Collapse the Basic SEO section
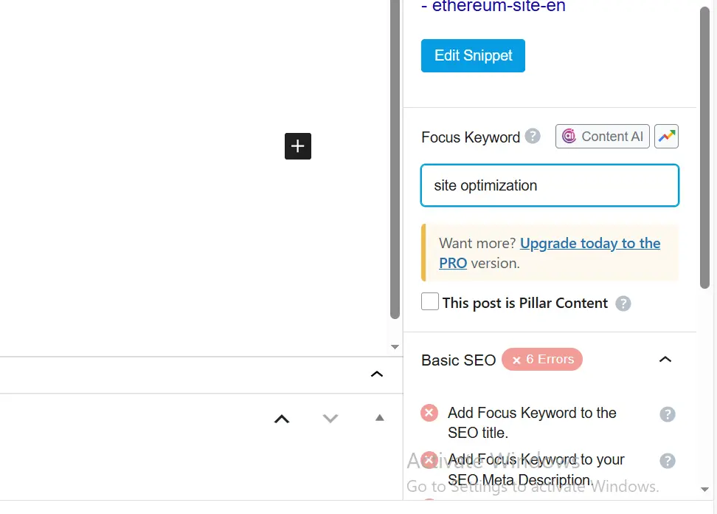Viewport: 717px width, 514px height. [665, 360]
